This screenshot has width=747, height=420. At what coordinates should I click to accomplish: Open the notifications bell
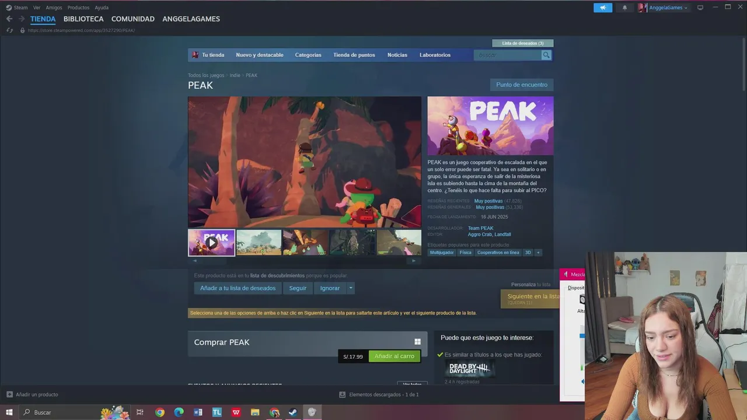[624, 8]
